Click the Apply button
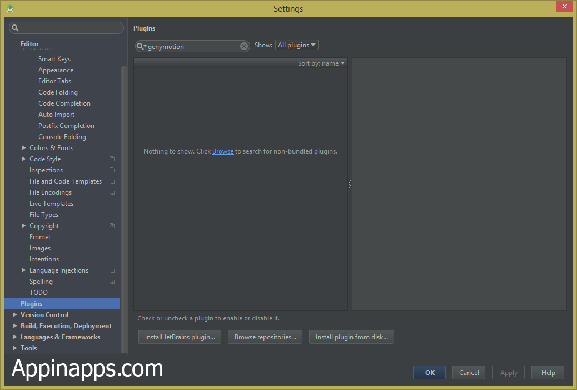 509,372
